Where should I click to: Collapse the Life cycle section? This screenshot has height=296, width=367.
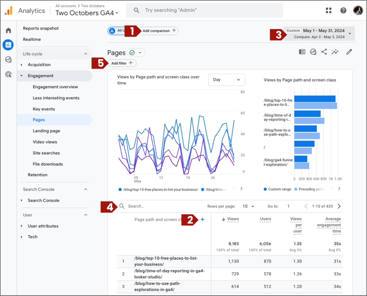click(x=86, y=54)
